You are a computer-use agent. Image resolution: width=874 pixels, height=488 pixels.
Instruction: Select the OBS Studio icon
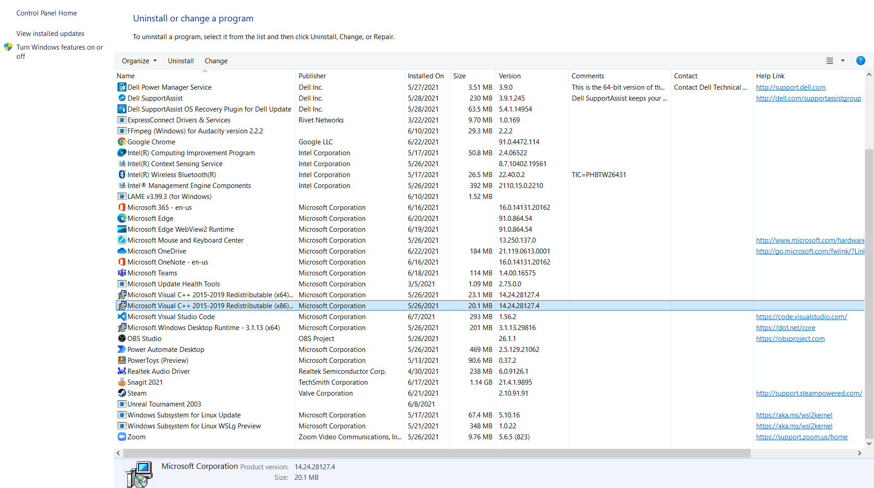coord(122,338)
